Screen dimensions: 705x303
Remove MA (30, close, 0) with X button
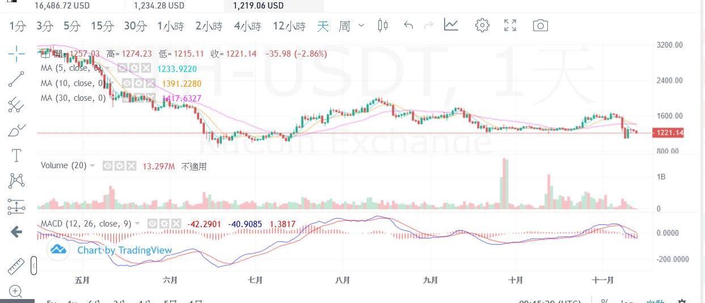coord(150,98)
